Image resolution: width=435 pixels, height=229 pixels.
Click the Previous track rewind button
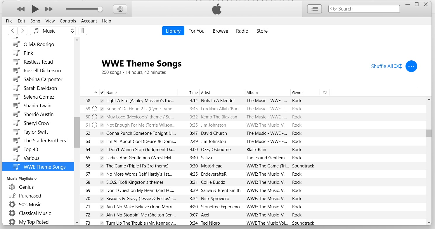[21, 9]
